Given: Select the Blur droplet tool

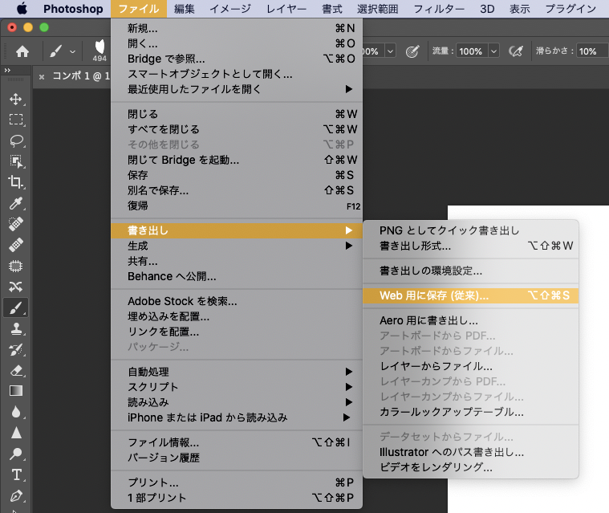Looking at the screenshot, I should click(x=15, y=412).
